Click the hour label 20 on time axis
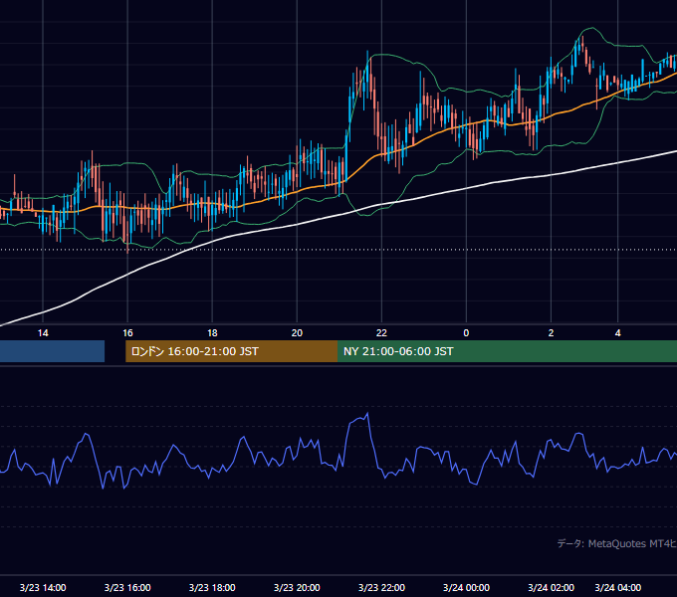Screen dimensions: 677x597 (x=297, y=333)
